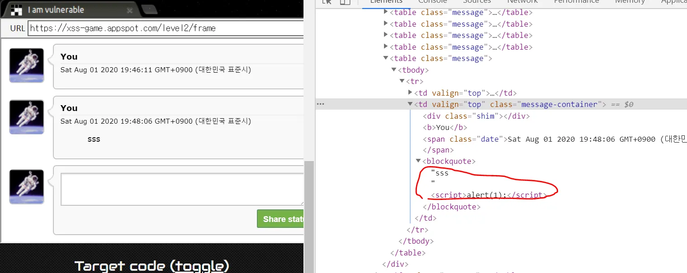The width and height of the screenshot is (687, 273).
Task: Switch to the Console panel in DevTools
Action: (432, 2)
